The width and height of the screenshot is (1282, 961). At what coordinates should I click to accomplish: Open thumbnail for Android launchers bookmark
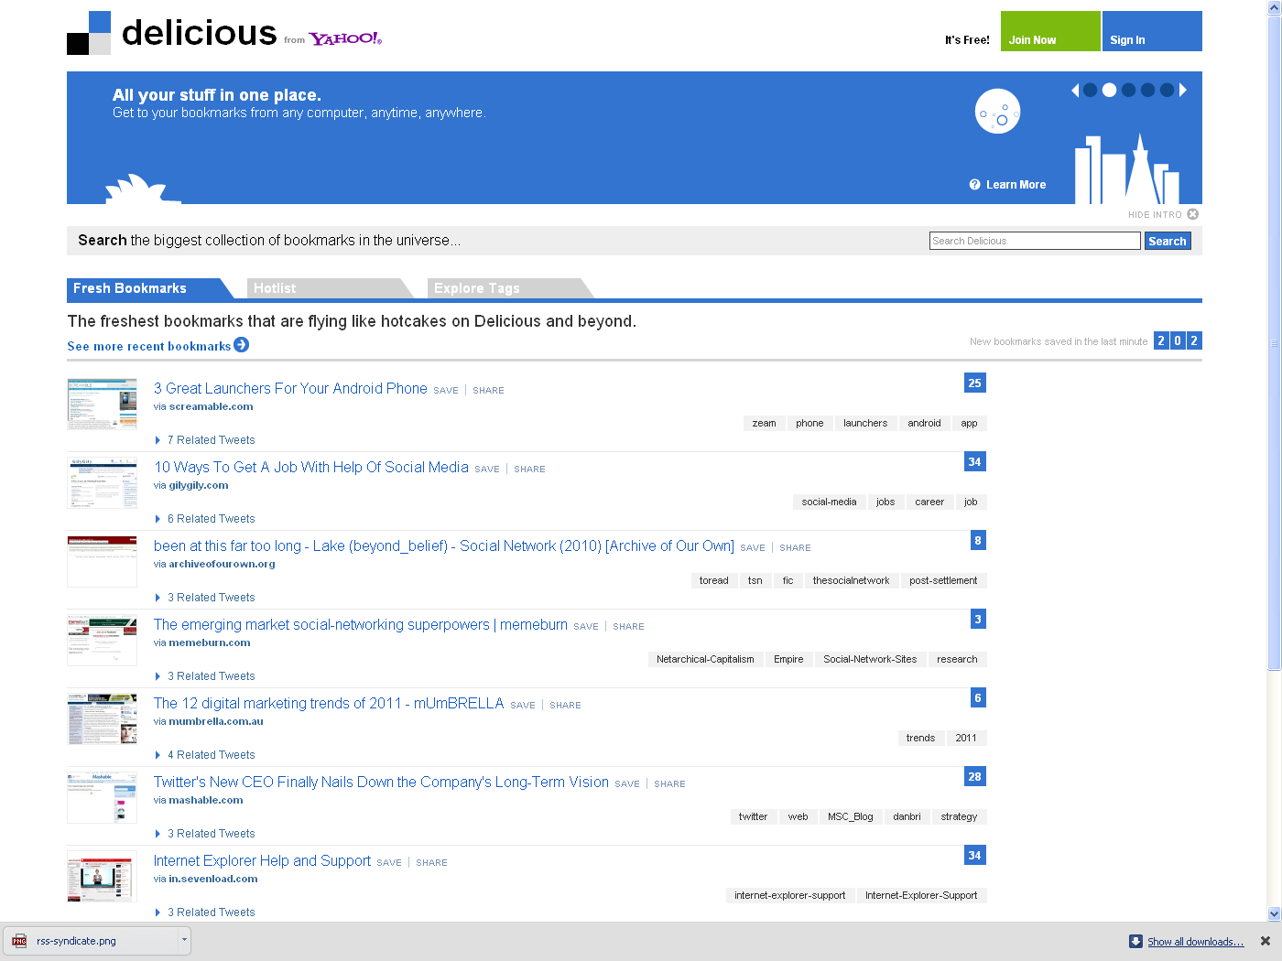[102, 404]
